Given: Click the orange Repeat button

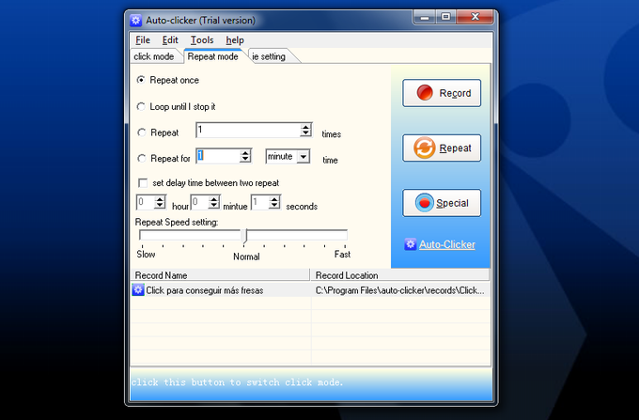Looking at the screenshot, I should 442,148.
